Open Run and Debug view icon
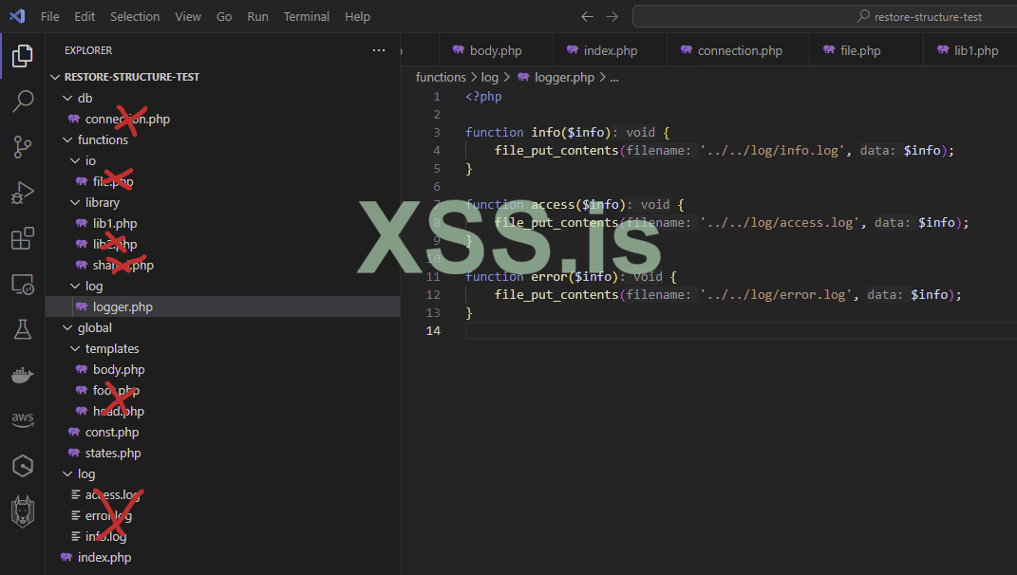The image size is (1017, 575). [x=22, y=193]
